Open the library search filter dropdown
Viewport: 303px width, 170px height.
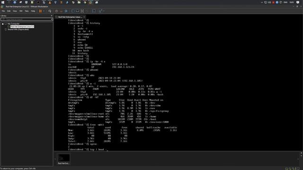[x=52, y=19]
